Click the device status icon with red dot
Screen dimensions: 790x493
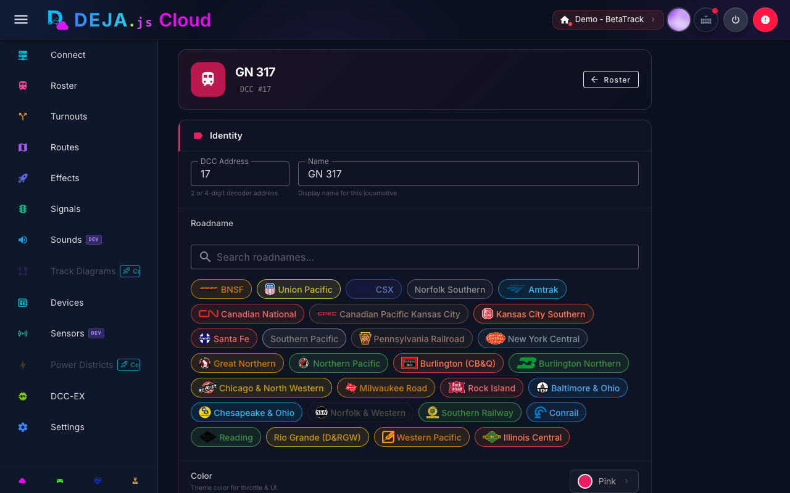click(706, 20)
